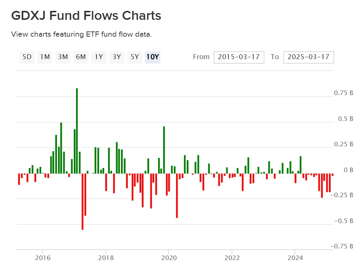The width and height of the screenshot is (363, 272).
Task: Click the −0.25 B axis label
Action: pos(342,195)
